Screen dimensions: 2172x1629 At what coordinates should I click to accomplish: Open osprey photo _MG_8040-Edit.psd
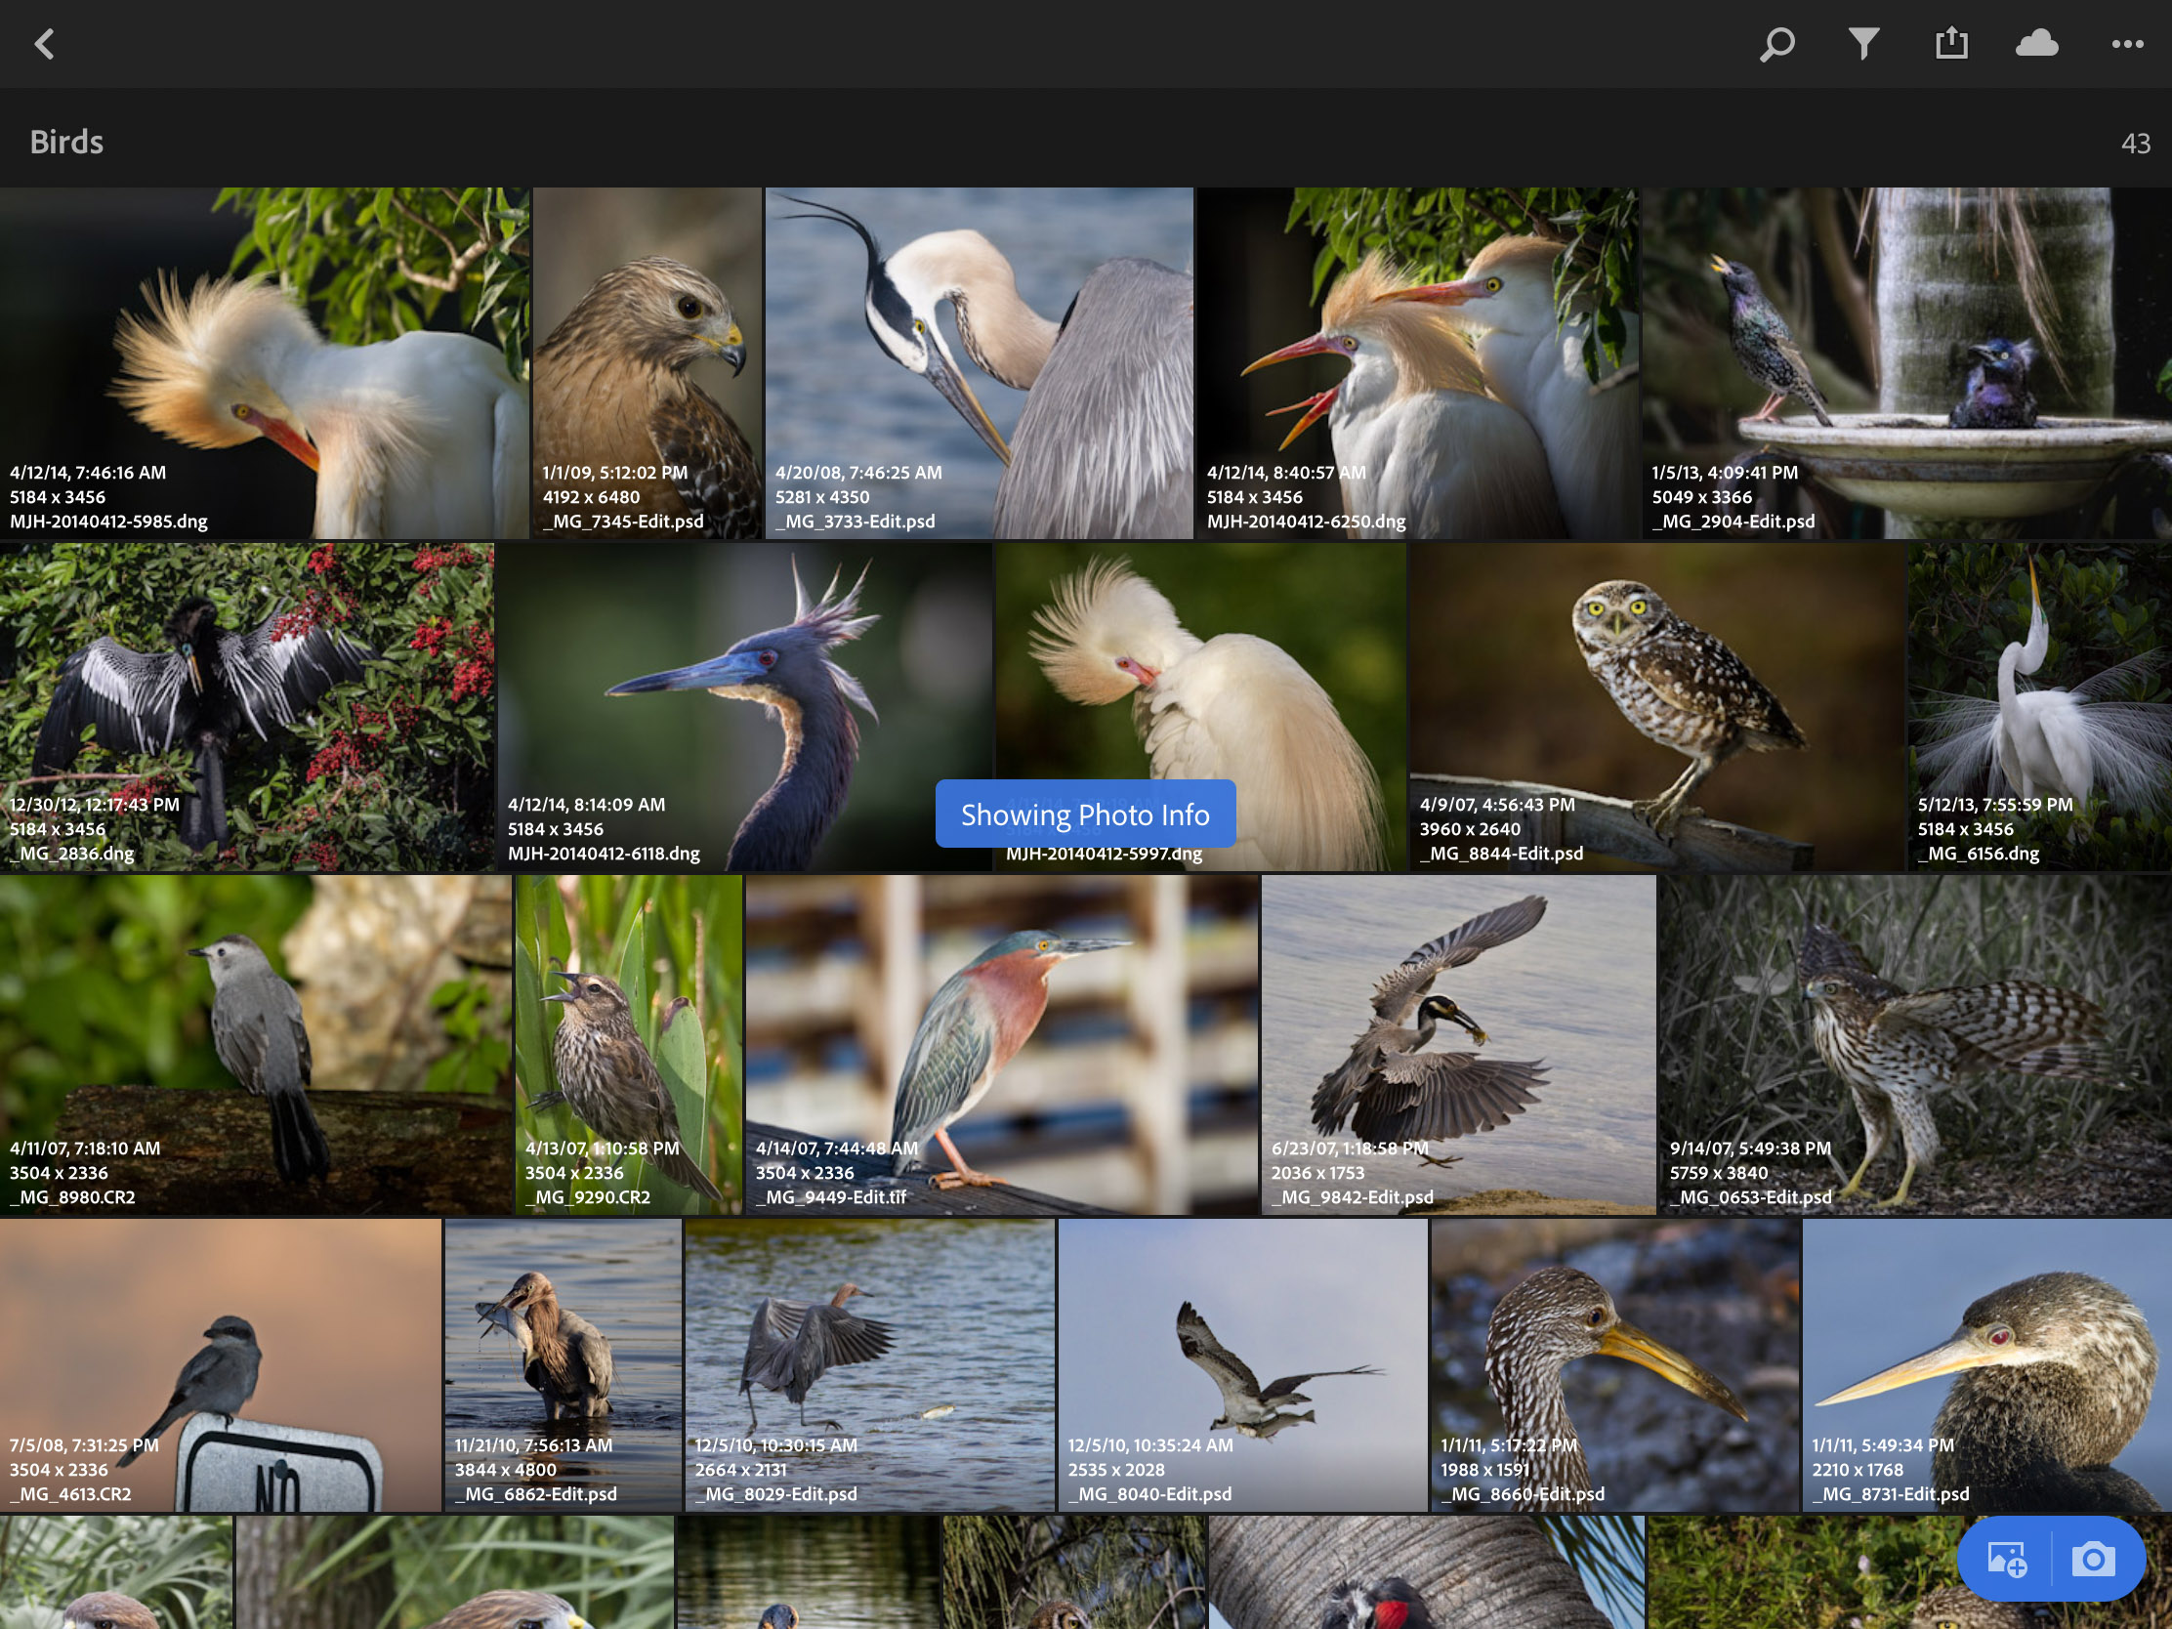tap(1242, 1365)
